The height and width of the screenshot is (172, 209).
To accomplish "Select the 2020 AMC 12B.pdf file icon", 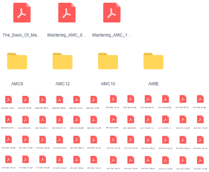I will [x=183, y=119].
